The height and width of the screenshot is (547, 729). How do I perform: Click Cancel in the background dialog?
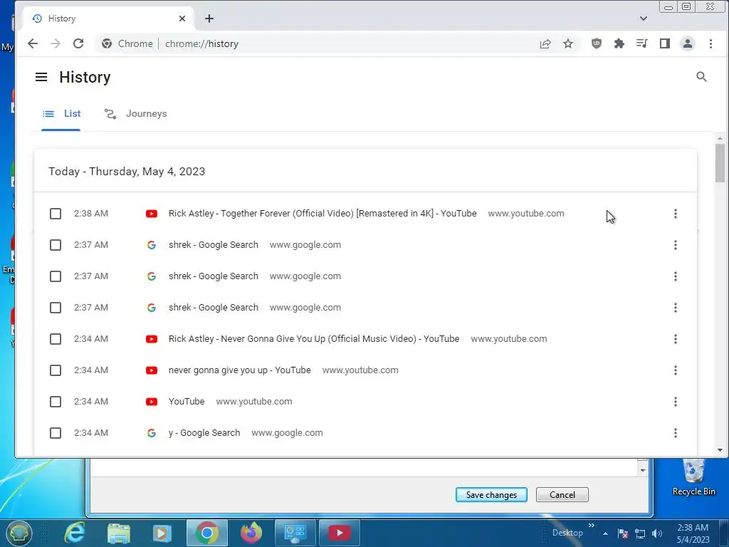(562, 494)
